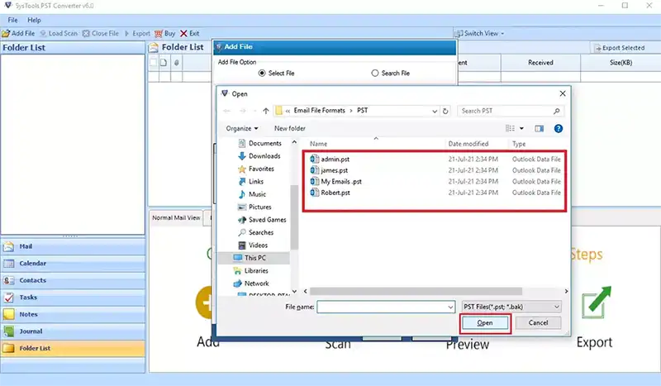Select the Search File radio option

point(390,73)
